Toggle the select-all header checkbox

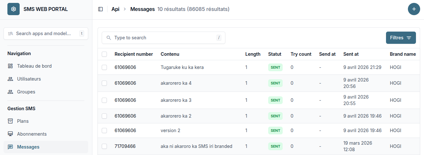(104, 54)
